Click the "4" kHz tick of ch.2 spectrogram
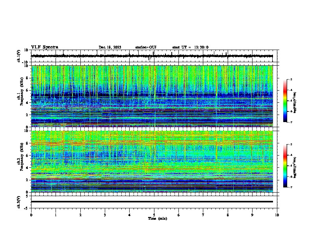Screen dimensions: 312x241 (x=28, y=168)
